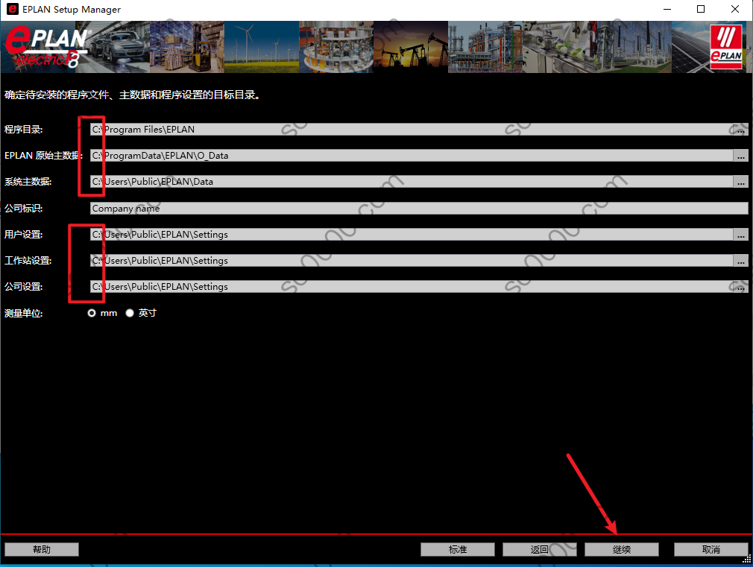Edit the 系统主数据 path field
Viewport: 753px width, 567px height.
(x=412, y=182)
